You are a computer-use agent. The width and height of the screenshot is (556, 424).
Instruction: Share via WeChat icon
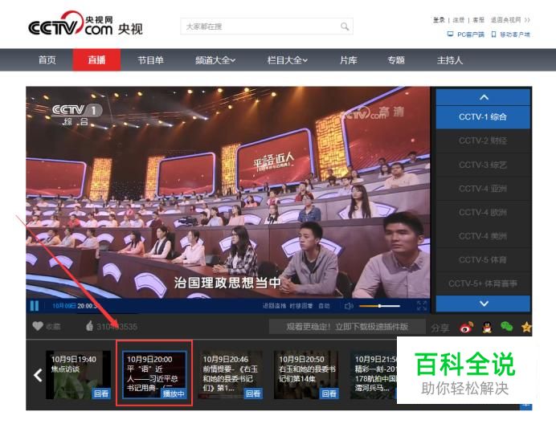(507, 327)
